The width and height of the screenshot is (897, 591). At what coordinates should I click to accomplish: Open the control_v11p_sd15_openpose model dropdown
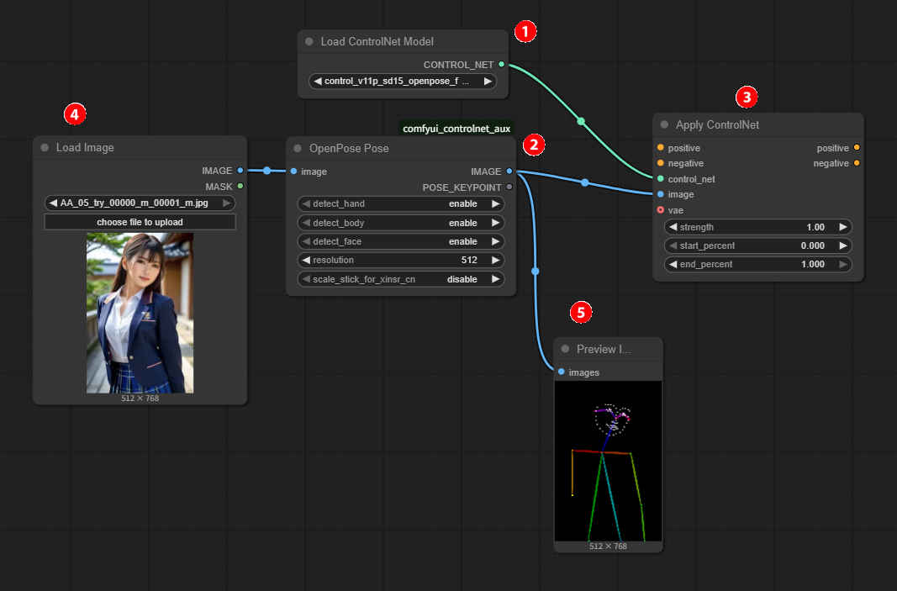402,82
